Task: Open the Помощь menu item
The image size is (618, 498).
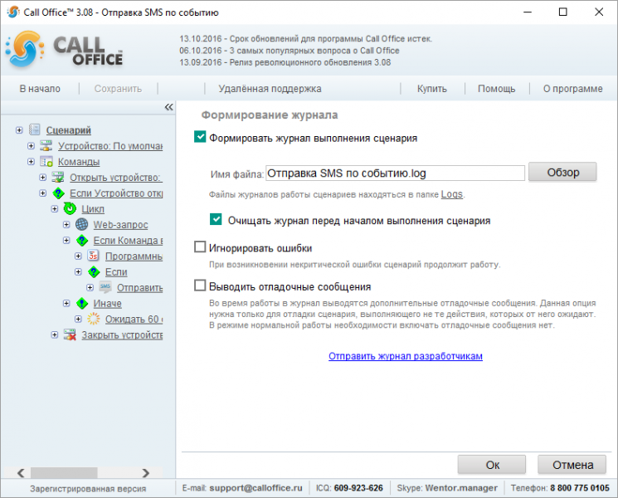Action: coord(496,89)
